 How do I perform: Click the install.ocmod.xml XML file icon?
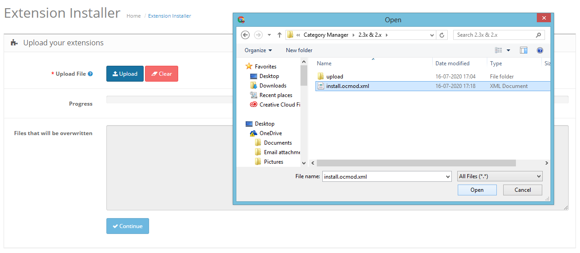point(320,86)
